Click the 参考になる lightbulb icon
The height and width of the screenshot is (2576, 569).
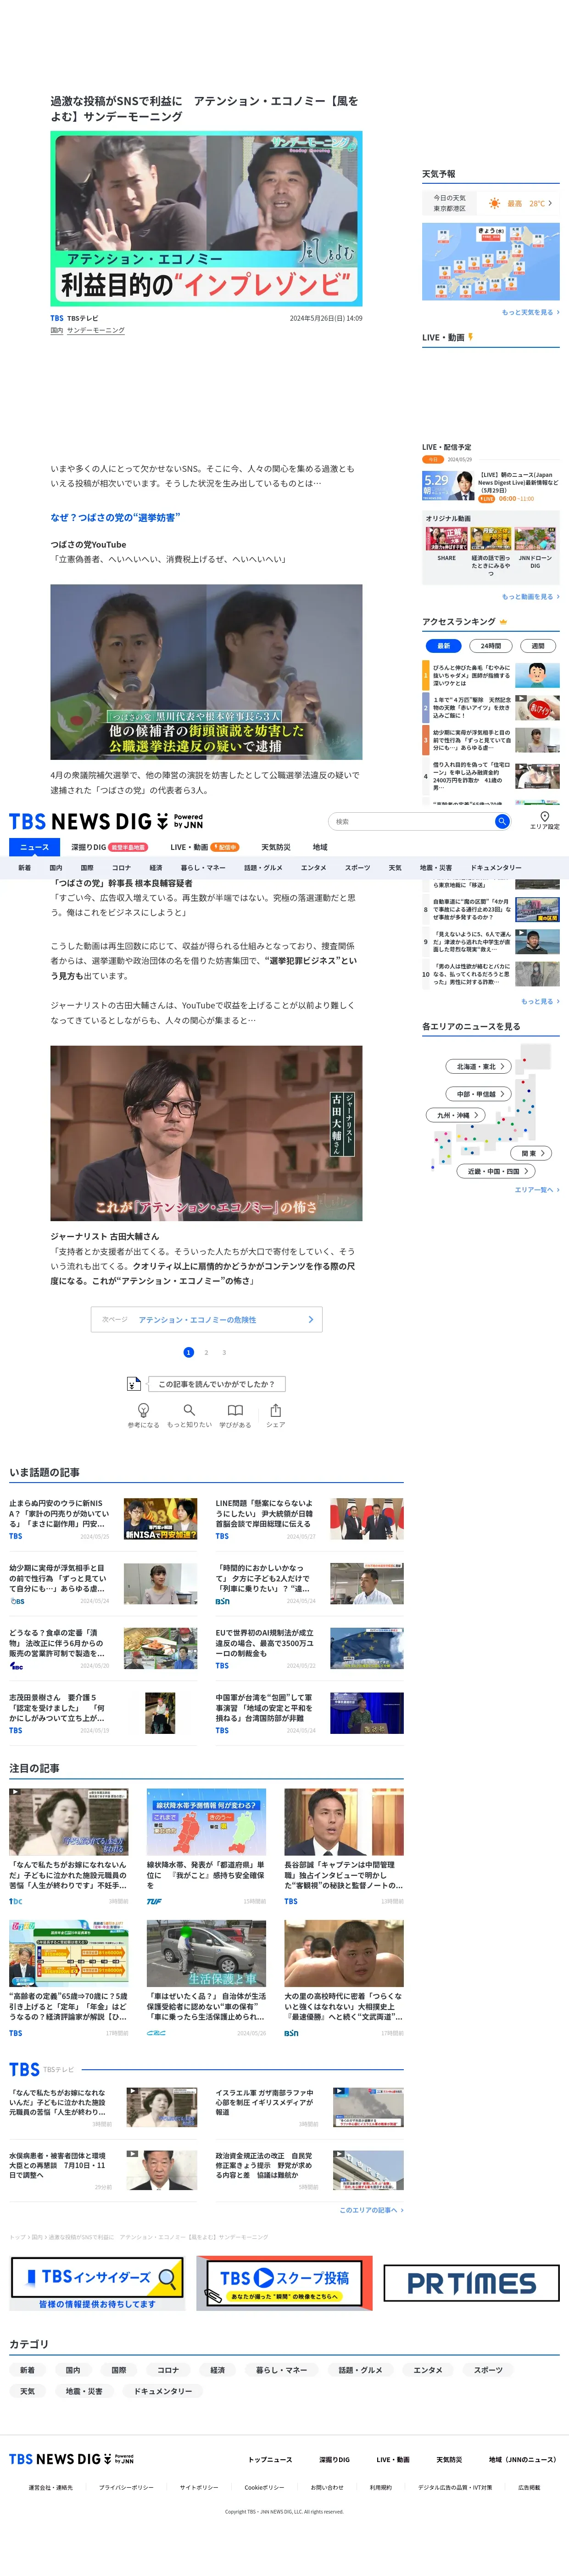[143, 1410]
